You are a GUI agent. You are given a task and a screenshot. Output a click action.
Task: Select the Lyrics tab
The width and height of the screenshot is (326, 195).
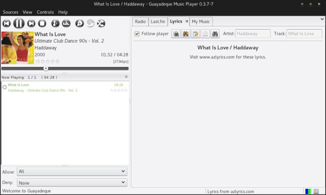coord(176,22)
